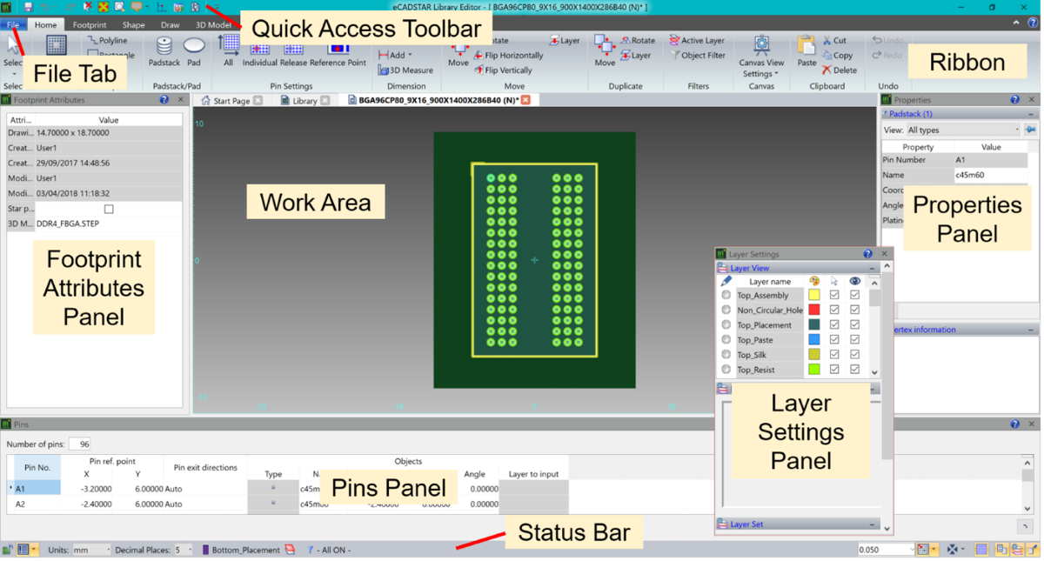This screenshot has width=1044, height=561.
Task: Click Move in the Move group
Action: click(458, 54)
